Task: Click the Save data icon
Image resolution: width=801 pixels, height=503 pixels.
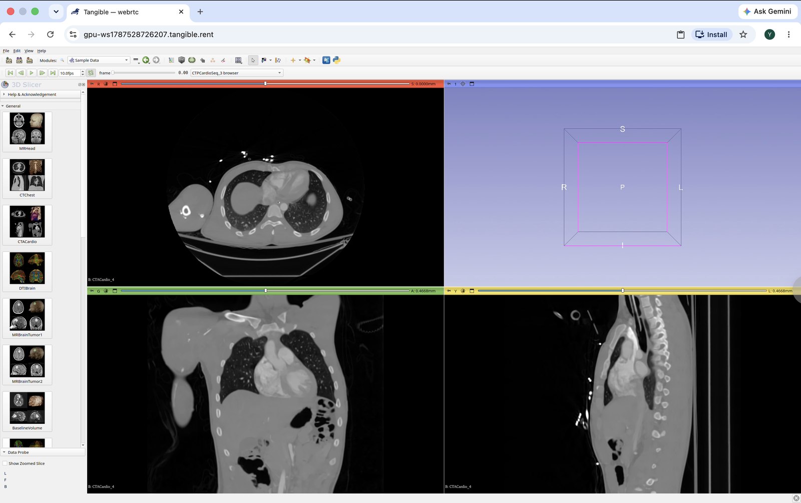Action: tap(30, 60)
